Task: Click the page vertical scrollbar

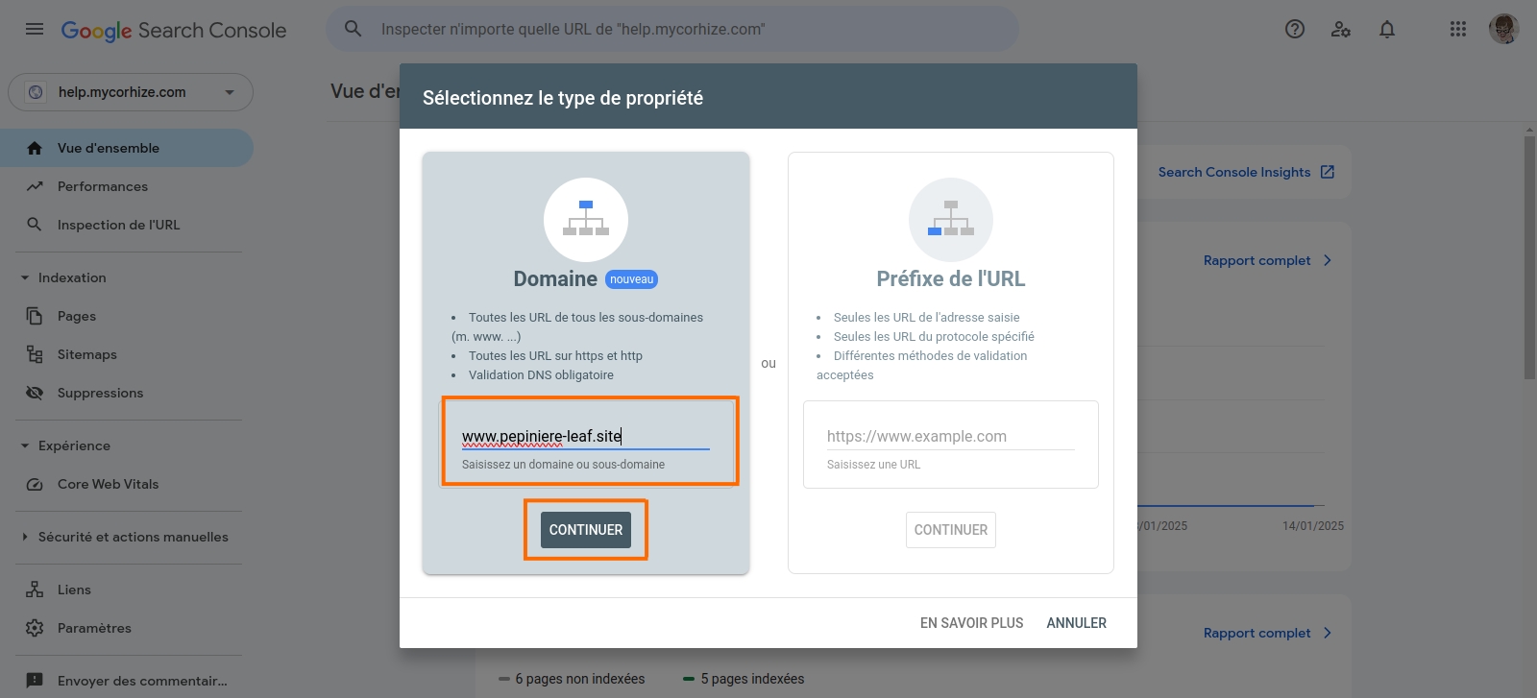Action: click(1529, 259)
